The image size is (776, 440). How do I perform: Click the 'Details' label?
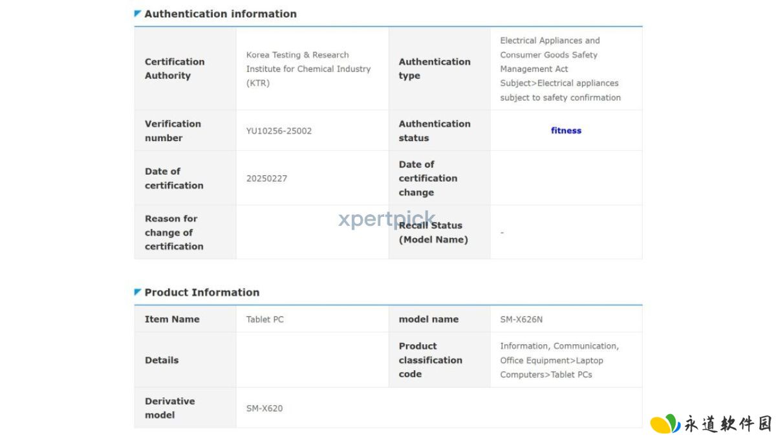tap(162, 360)
